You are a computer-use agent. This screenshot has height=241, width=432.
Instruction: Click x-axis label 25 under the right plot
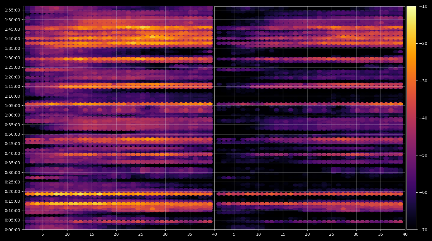point(332,235)
